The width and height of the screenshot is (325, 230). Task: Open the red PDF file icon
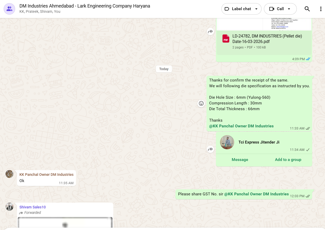pos(226,39)
